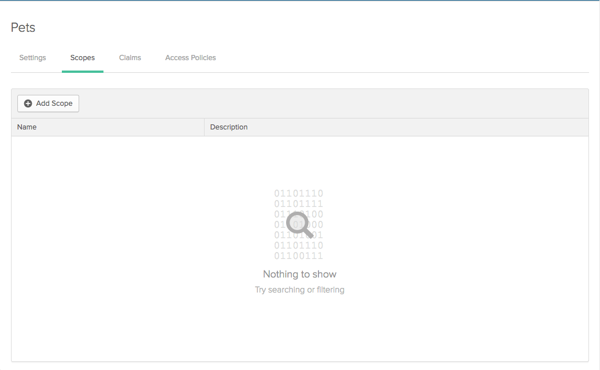This screenshot has width=600, height=370.
Task: Click the green underline below Scopes
Action: [x=83, y=71]
